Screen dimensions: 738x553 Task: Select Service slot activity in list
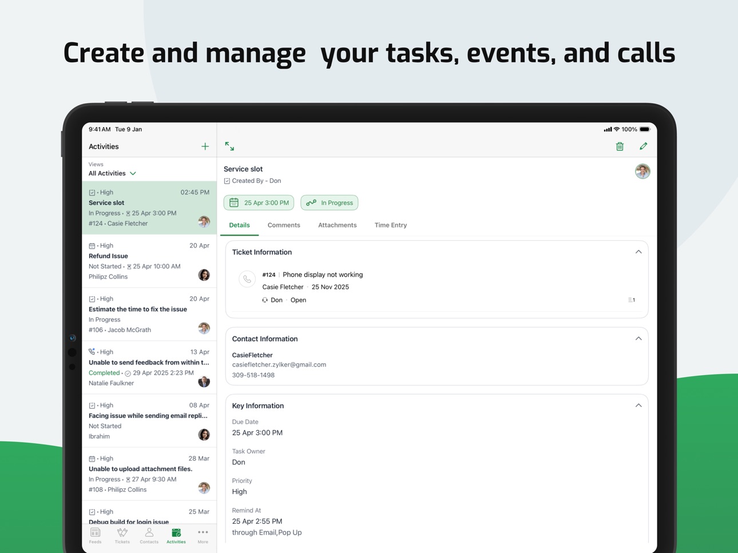coord(149,208)
